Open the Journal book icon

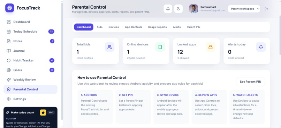pyautogui.click(x=9, y=51)
